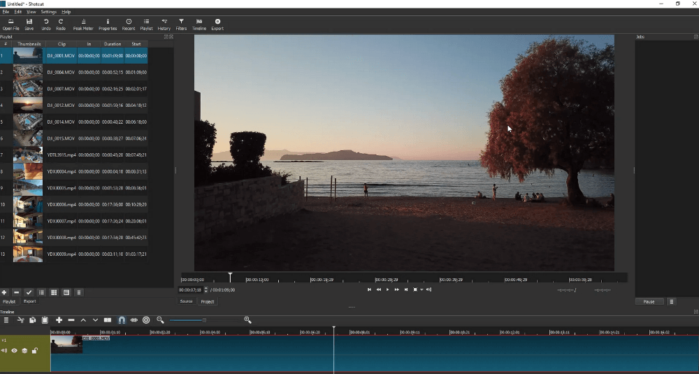Overwrite clip onto track with down chevron
The width and height of the screenshot is (699, 374).
95,320
